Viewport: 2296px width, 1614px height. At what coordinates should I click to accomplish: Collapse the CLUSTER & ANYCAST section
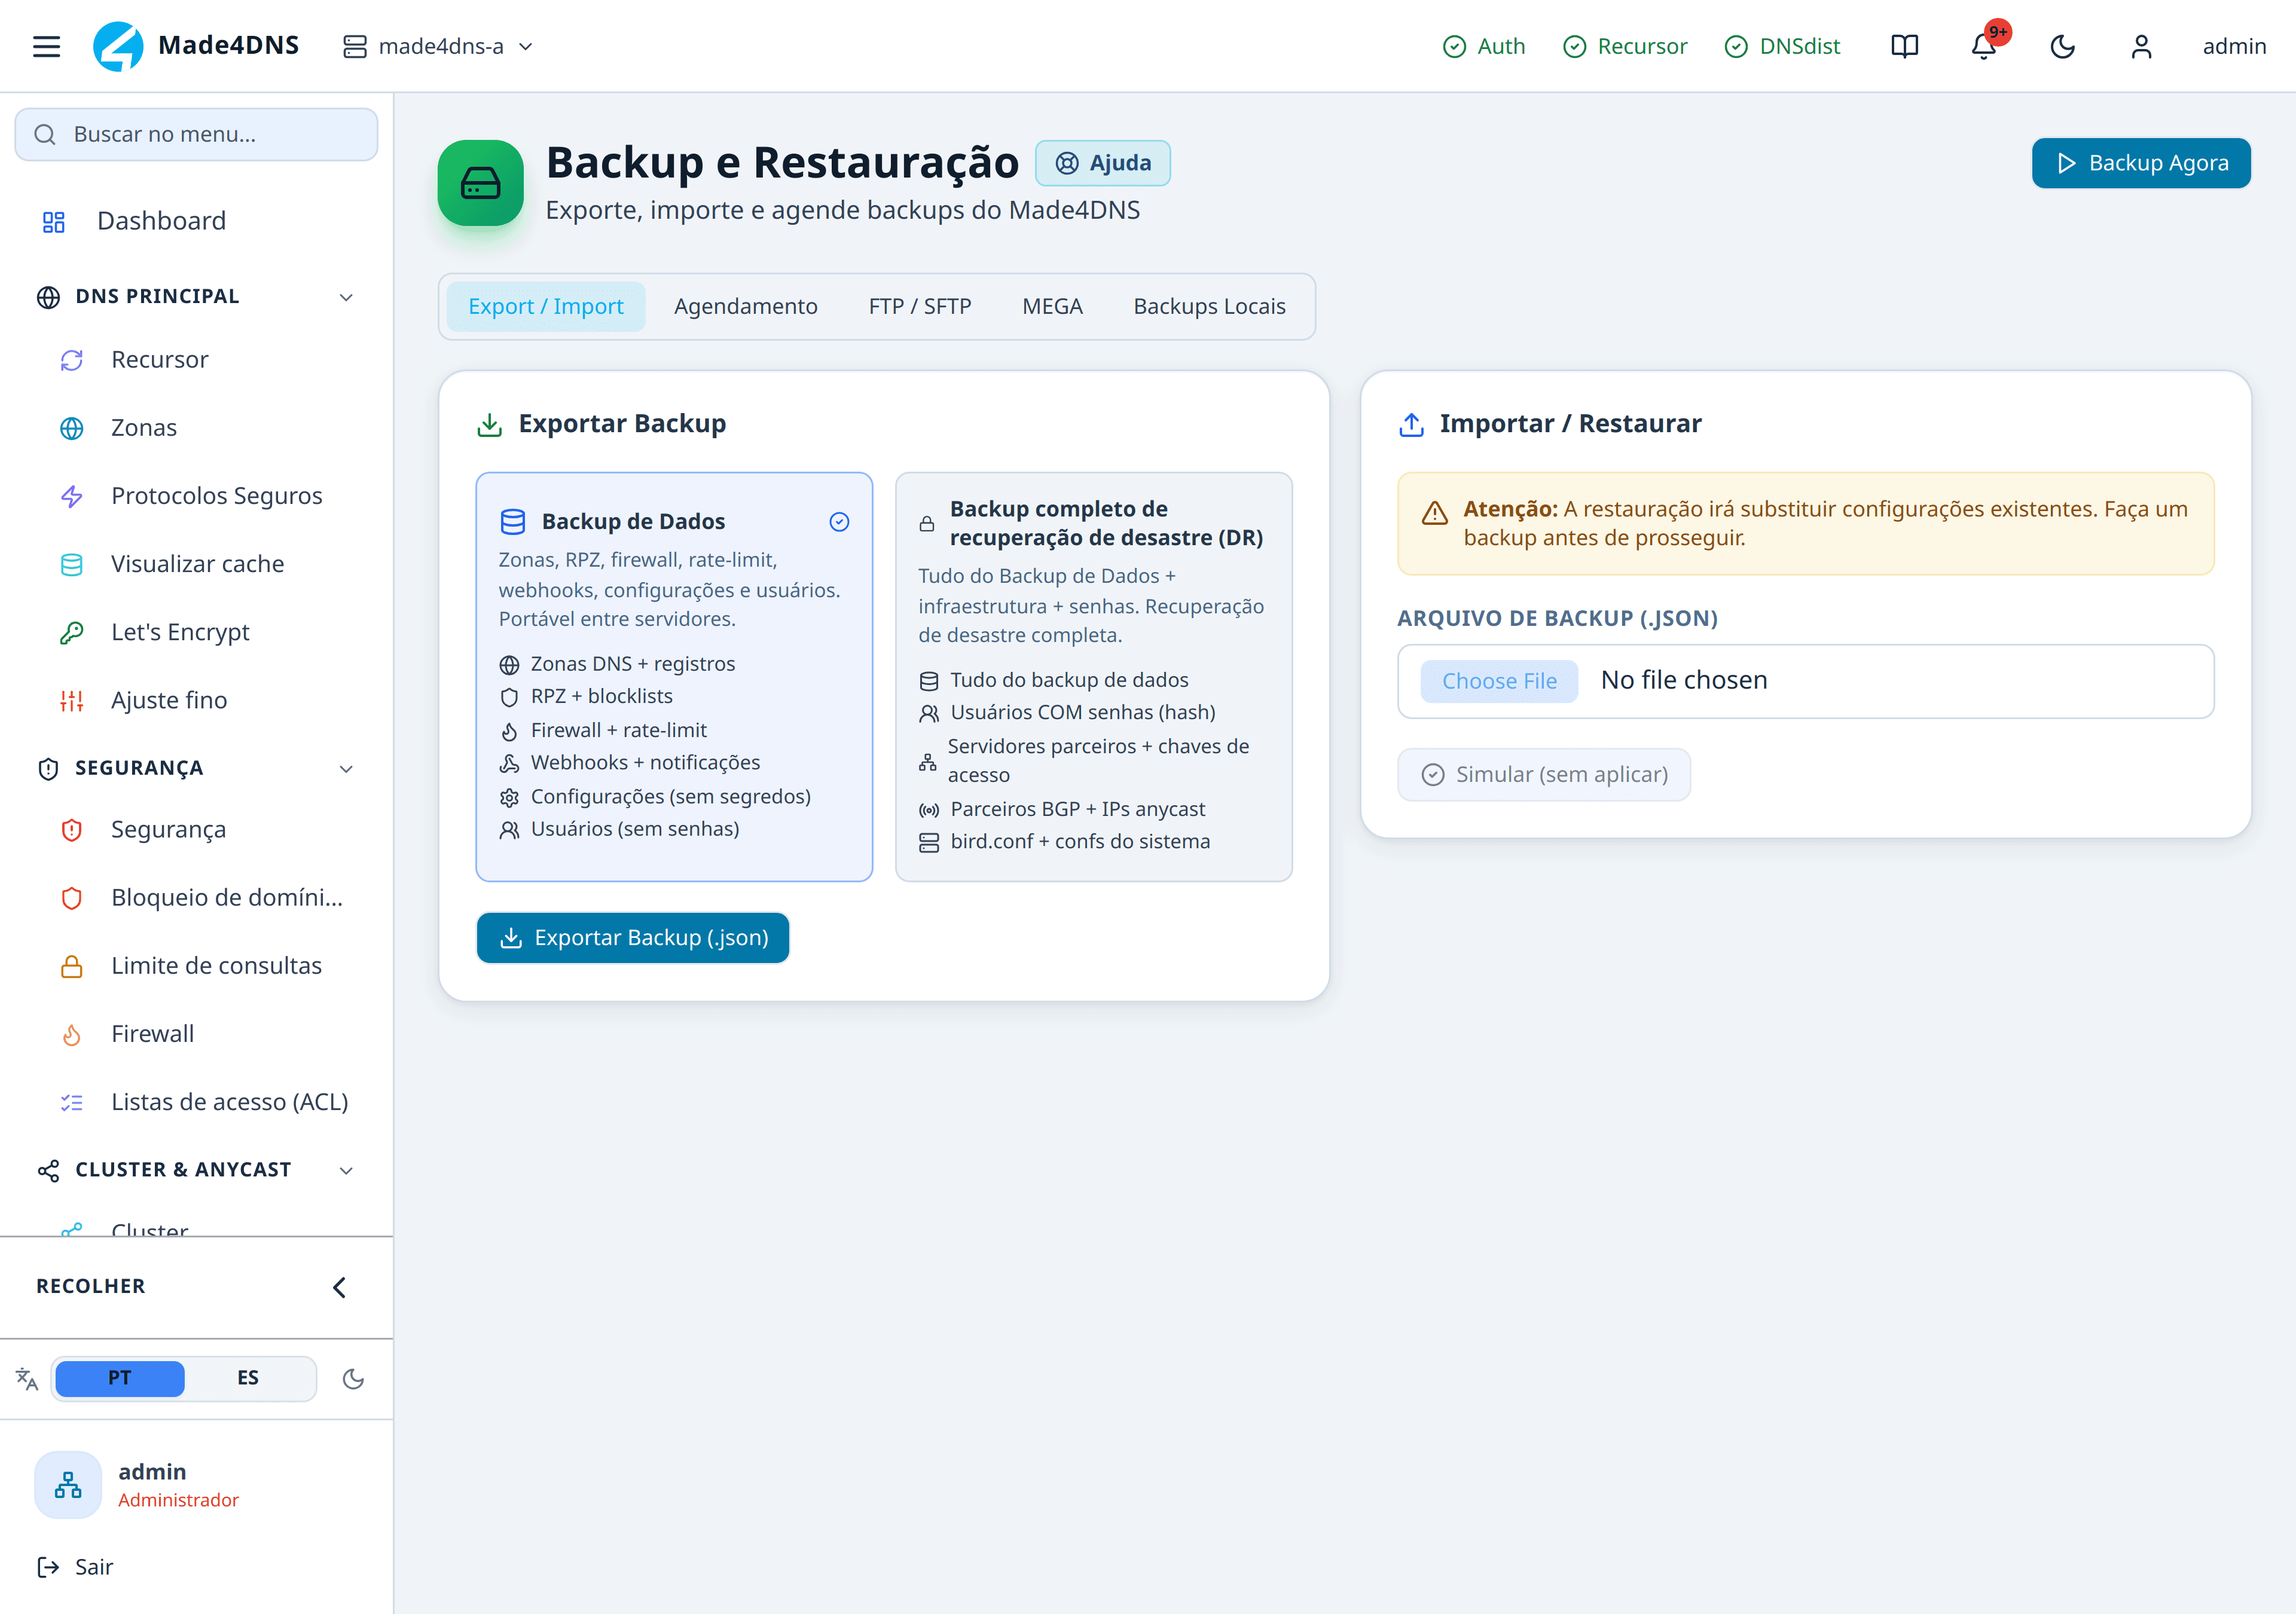click(x=196, y=1170)
